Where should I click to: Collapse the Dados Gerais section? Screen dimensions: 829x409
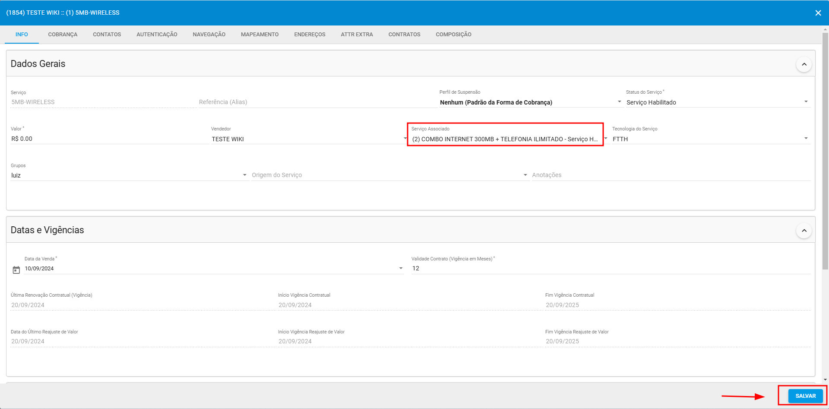[804, 64]
